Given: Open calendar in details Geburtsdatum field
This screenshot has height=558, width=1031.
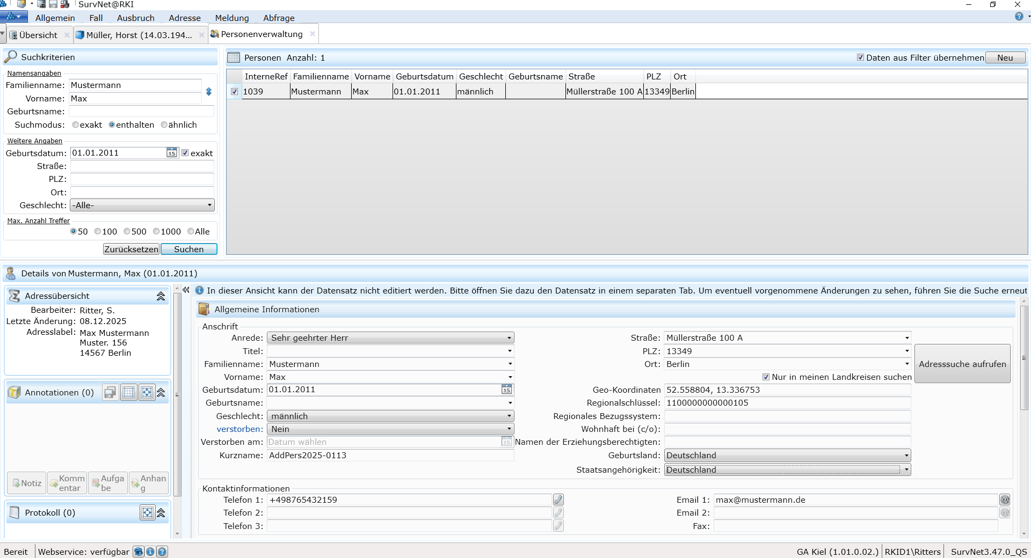Looking at the screenshot, I should pyautogui.click(x=506, y=390).
